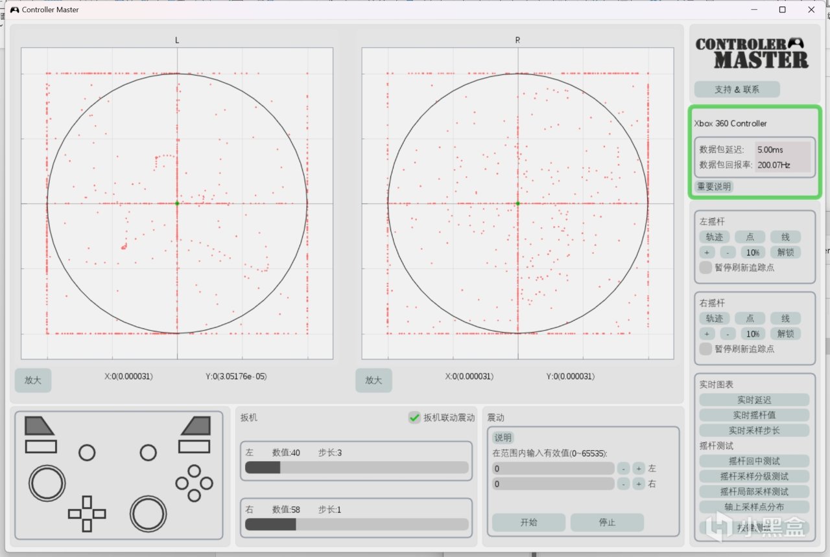Screen dimensions: 830x557
Task: Click the plus button under 右摇杆
Action: point(707,334)
